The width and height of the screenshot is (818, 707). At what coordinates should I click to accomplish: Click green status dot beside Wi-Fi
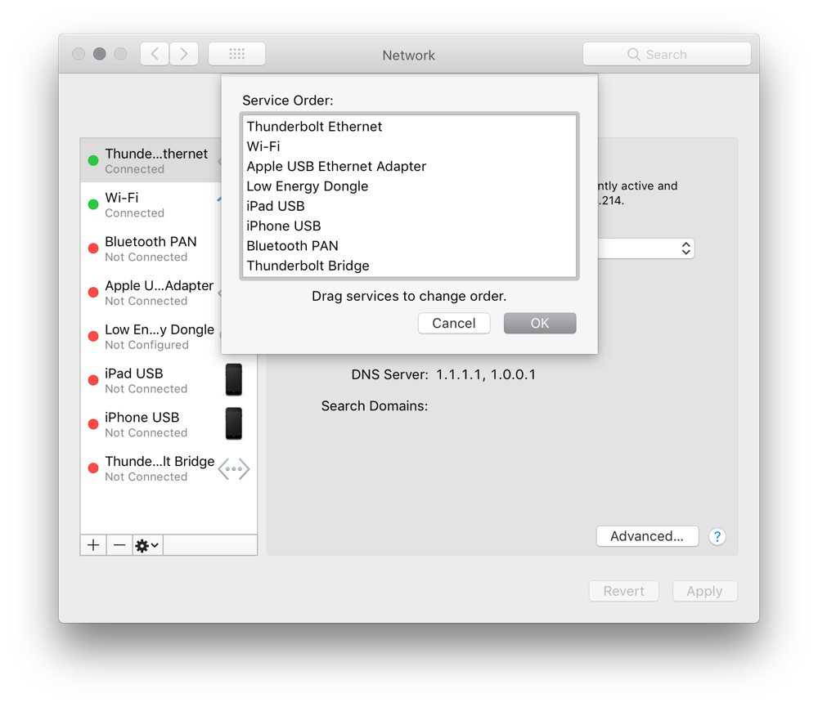tap(93, 204)
